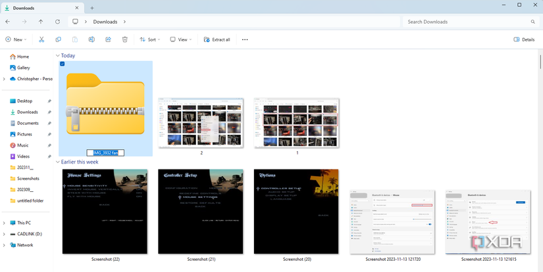The height and width of the screenshot is (272, 543).
Task: Add a new tab
Action: tap(92, 8)
